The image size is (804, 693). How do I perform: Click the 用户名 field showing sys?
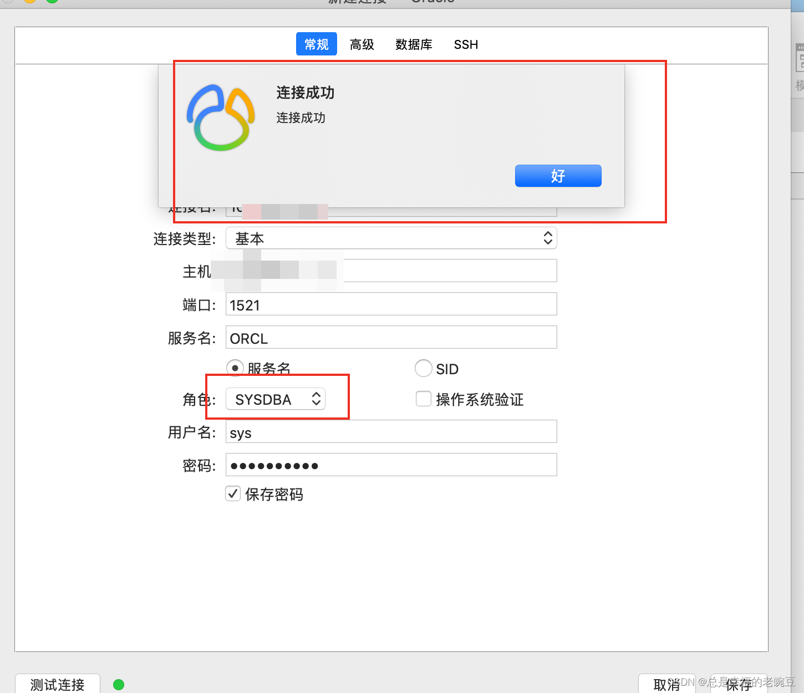click(391, 431)
